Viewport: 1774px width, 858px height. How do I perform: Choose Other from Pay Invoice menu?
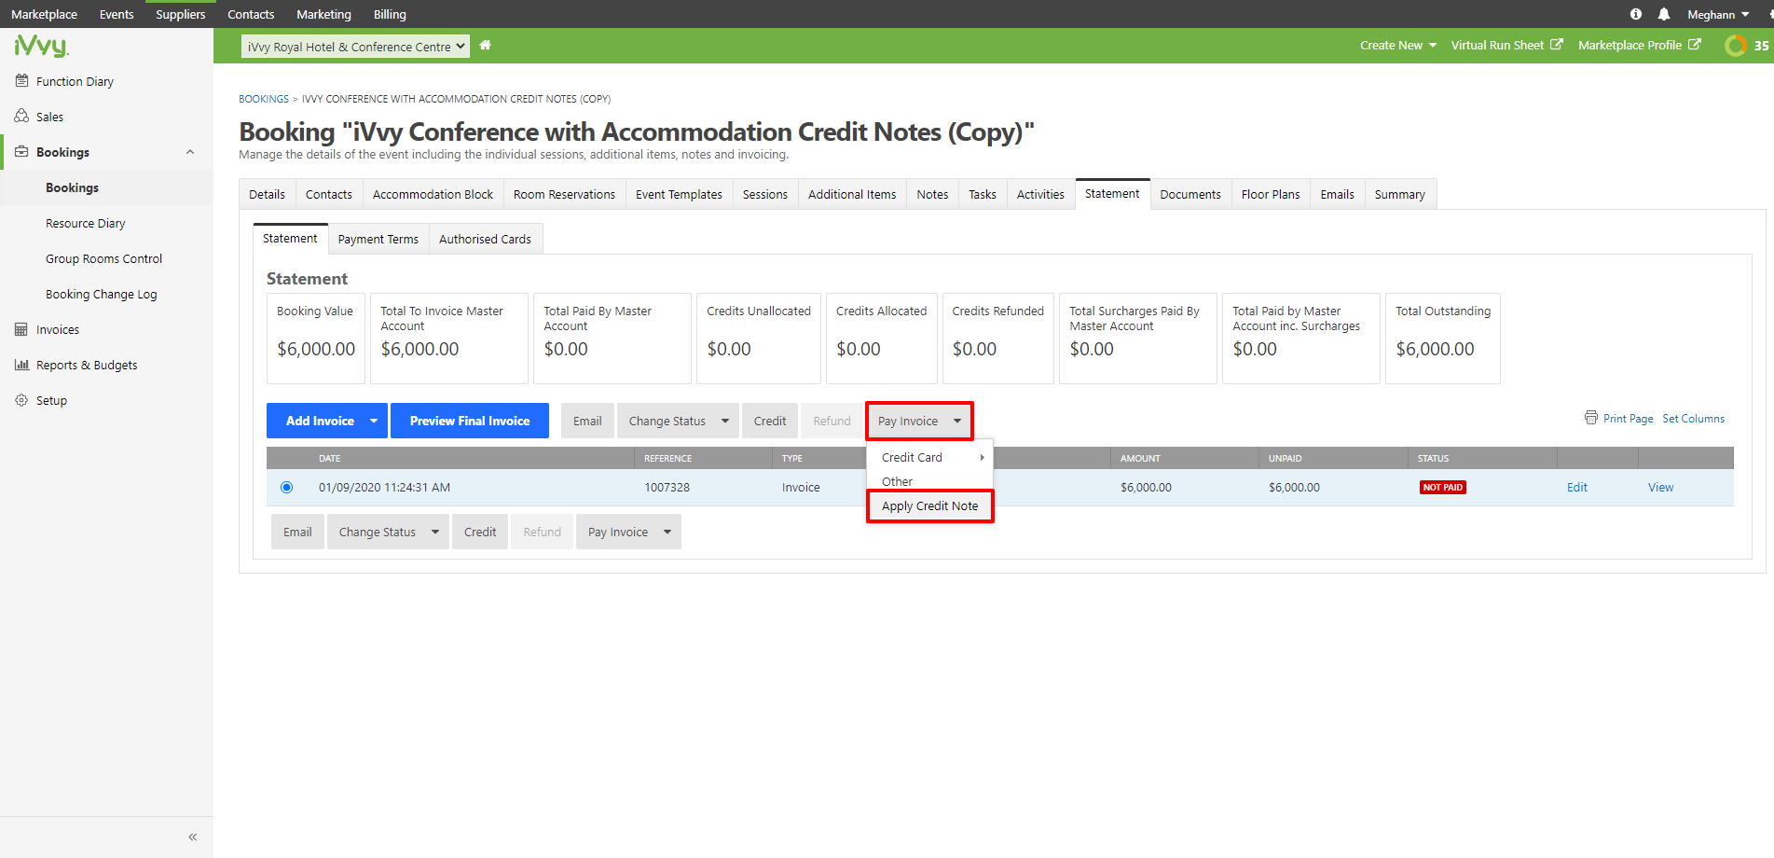897,481
